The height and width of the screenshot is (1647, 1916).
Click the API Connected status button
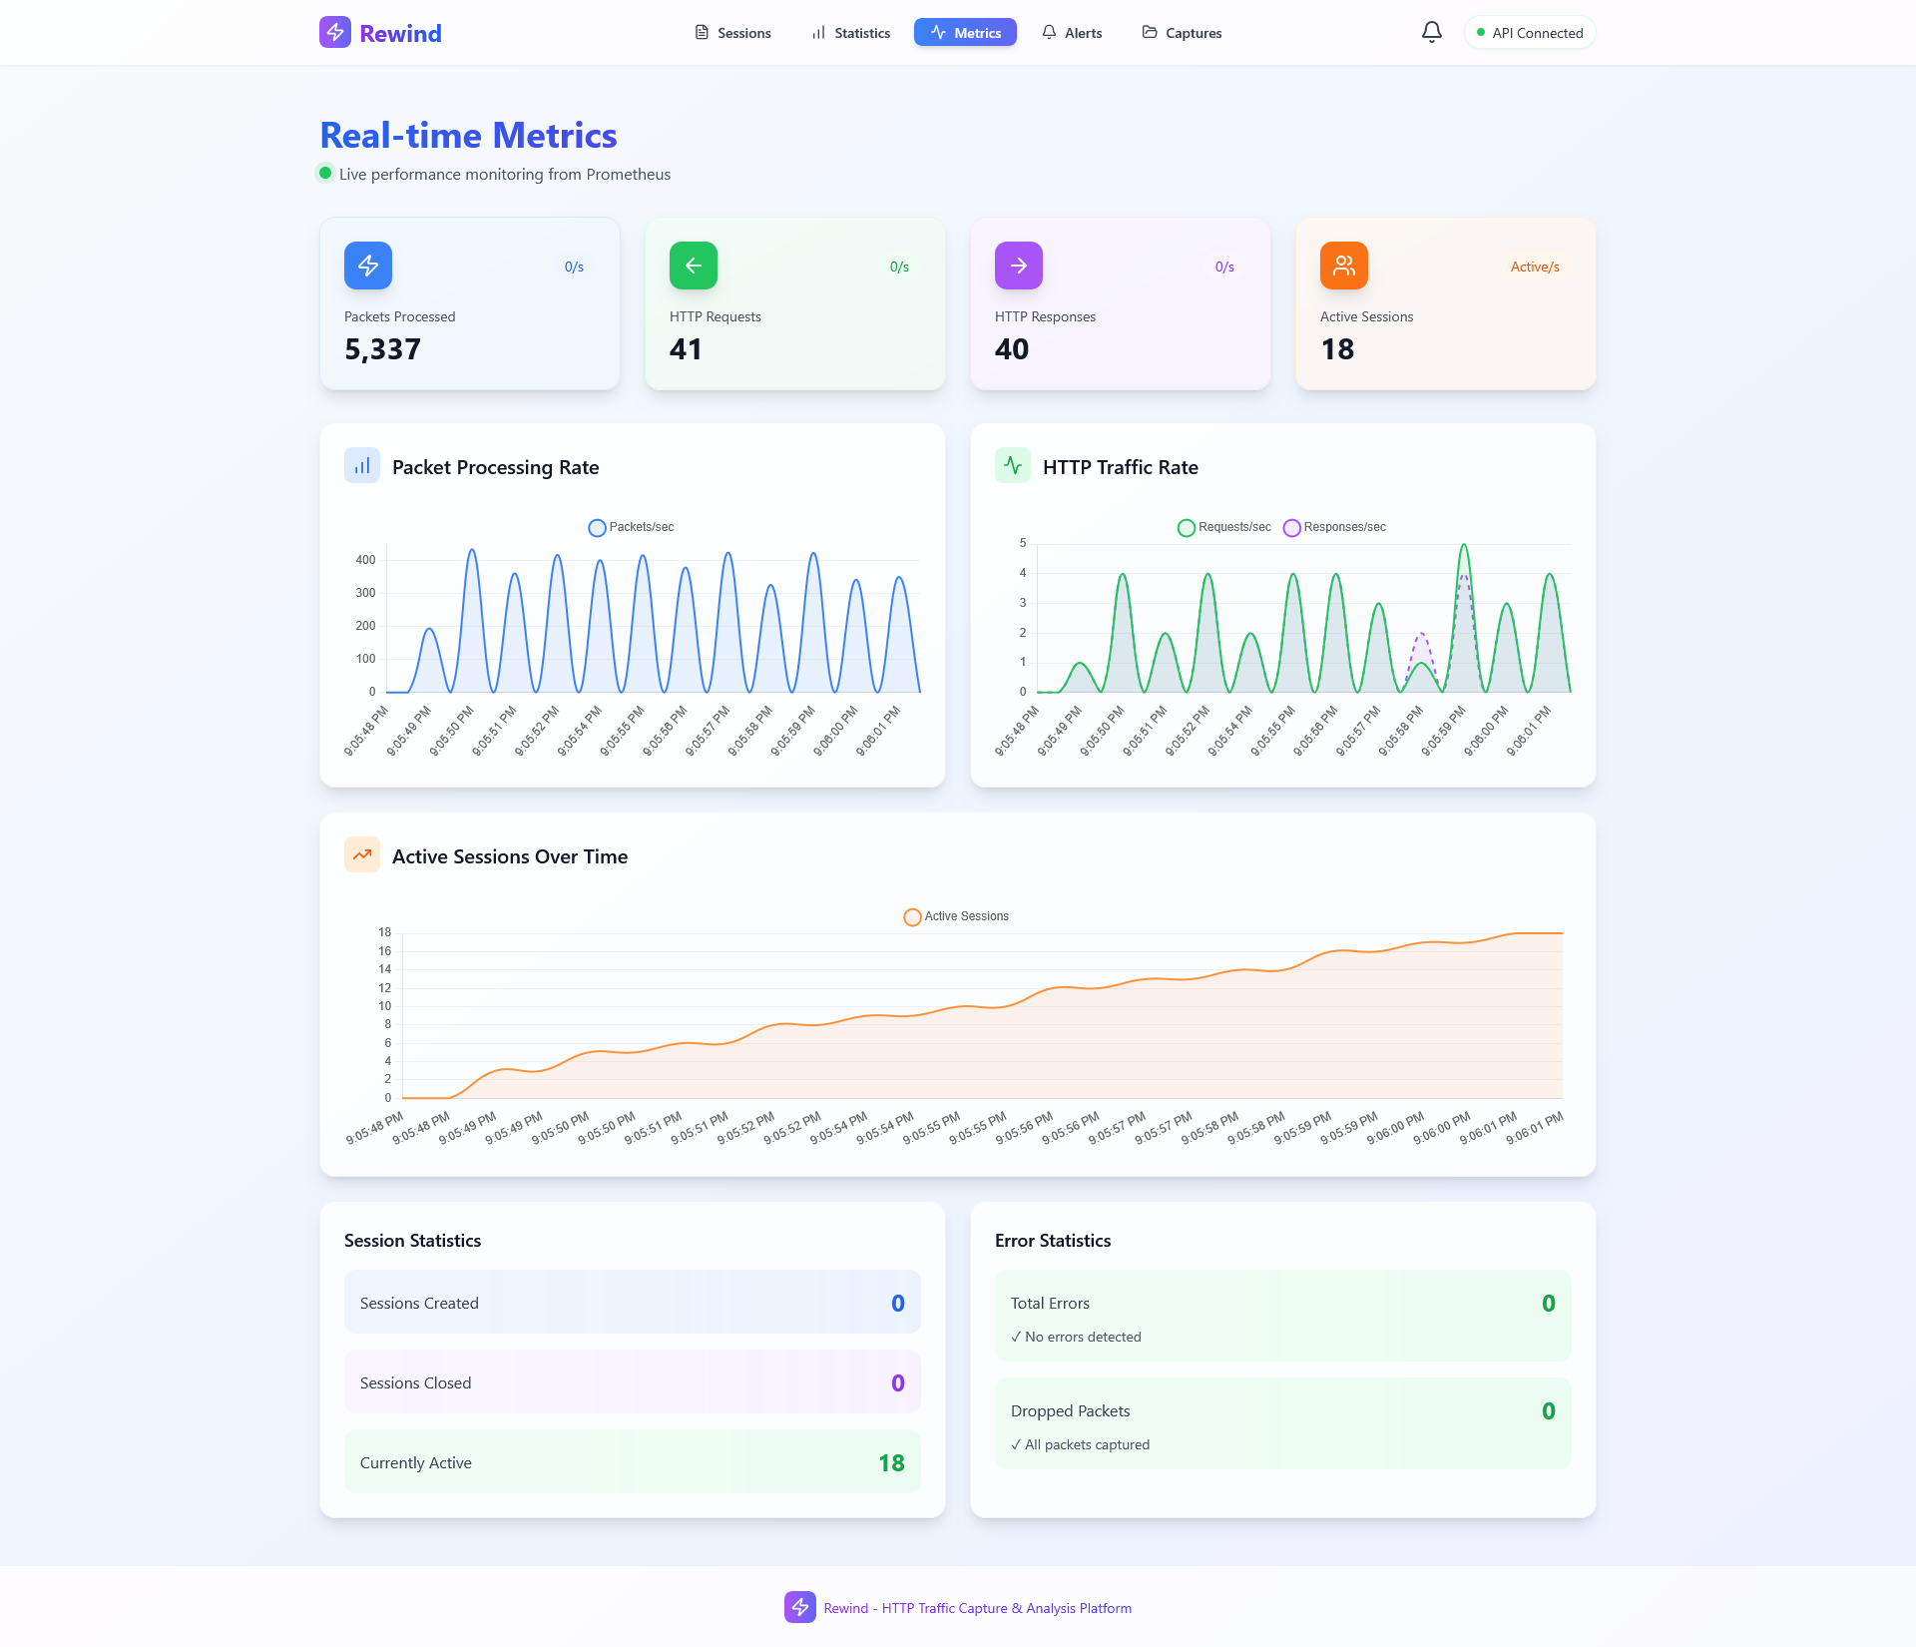[1529, 32]
